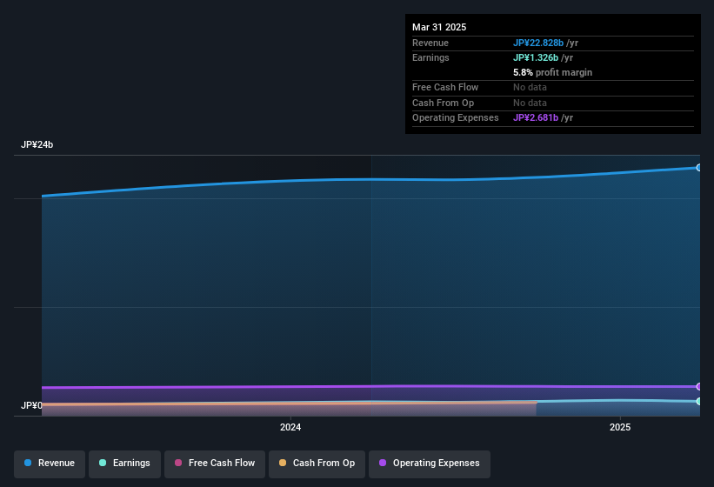Click the 2024 x-axis label
Screen dimensions: 714x487
coord(290,427)
